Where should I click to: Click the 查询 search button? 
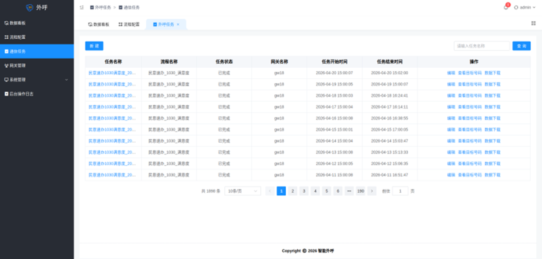click(x=522, y=46)
